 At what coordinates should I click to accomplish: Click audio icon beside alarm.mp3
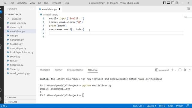[x=8, y=27]
